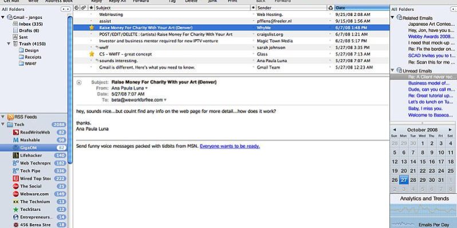457x228 pixels.
Task: Sort messages by the star column header
Action: pyautogui.click(x=92, y=8)
